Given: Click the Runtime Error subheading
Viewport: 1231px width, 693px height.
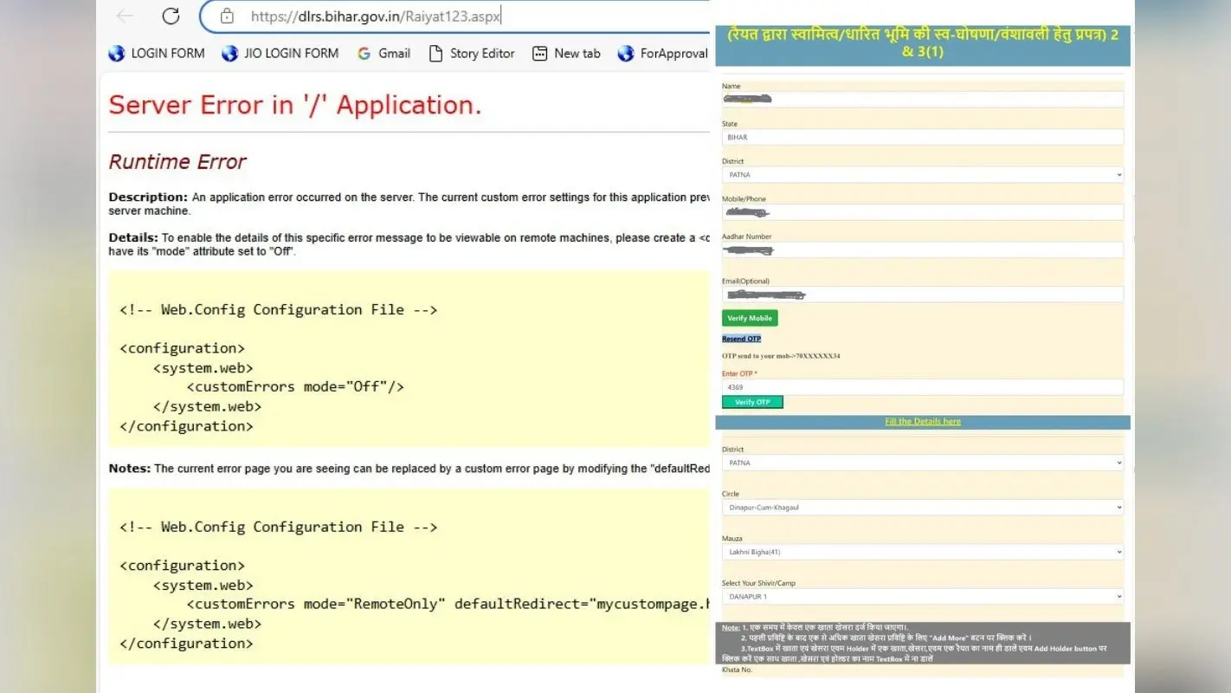Looking at the screenshot, I should (x=177, y=162).
